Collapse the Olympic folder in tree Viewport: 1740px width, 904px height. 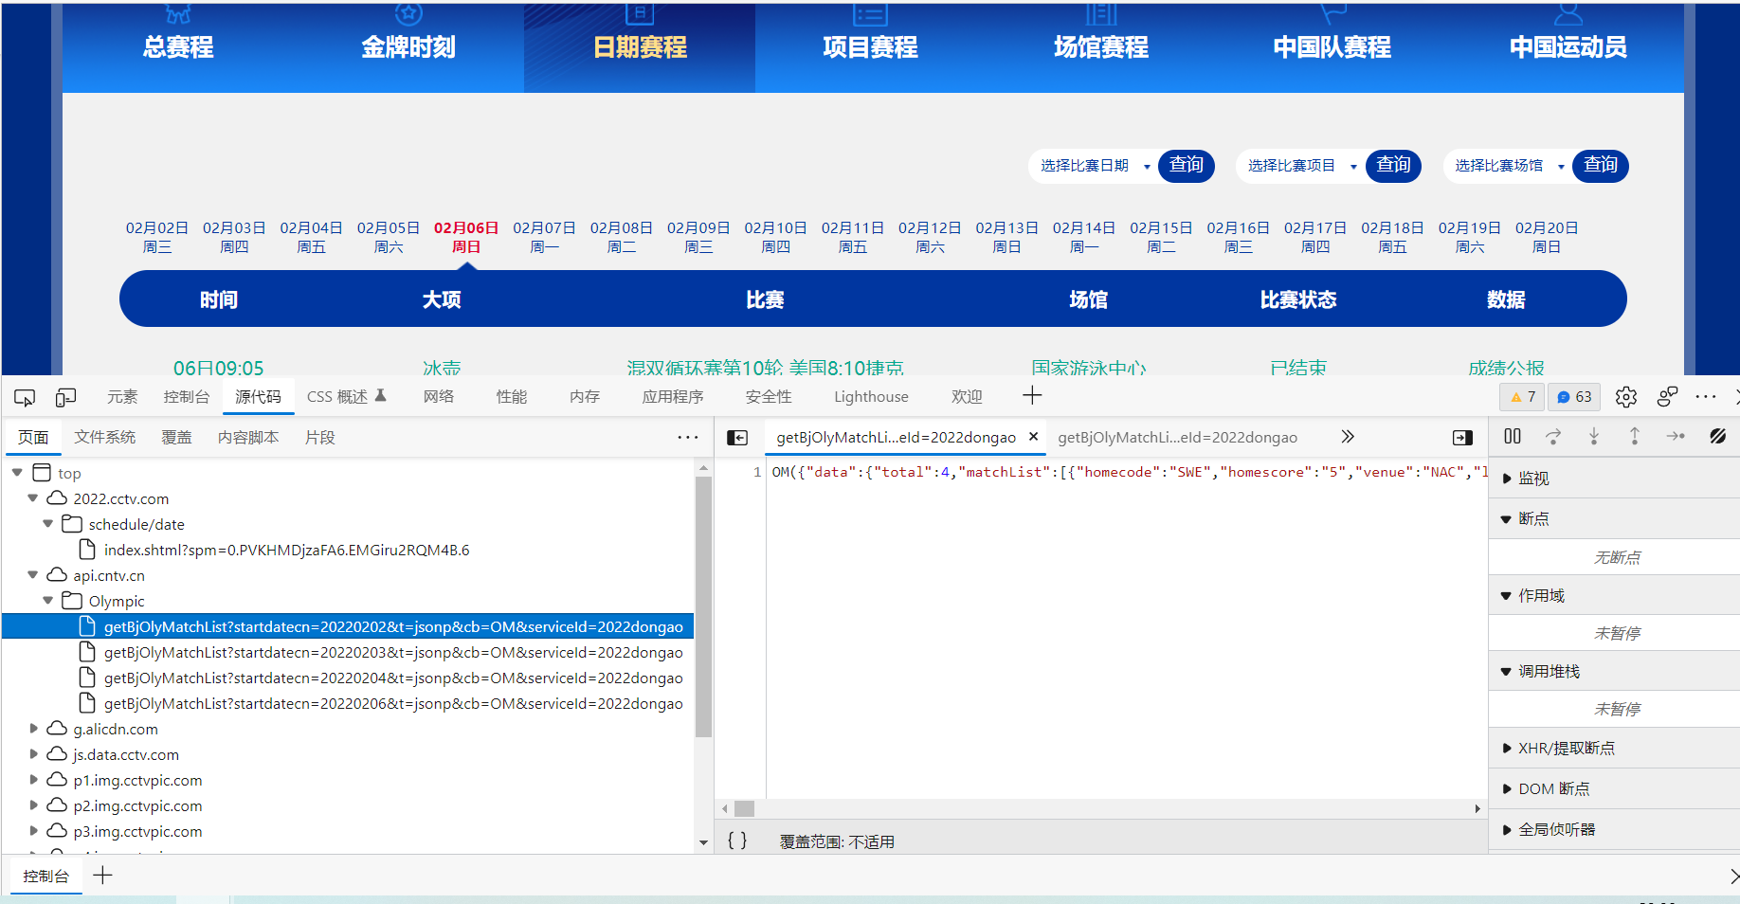tap(48, 601)
